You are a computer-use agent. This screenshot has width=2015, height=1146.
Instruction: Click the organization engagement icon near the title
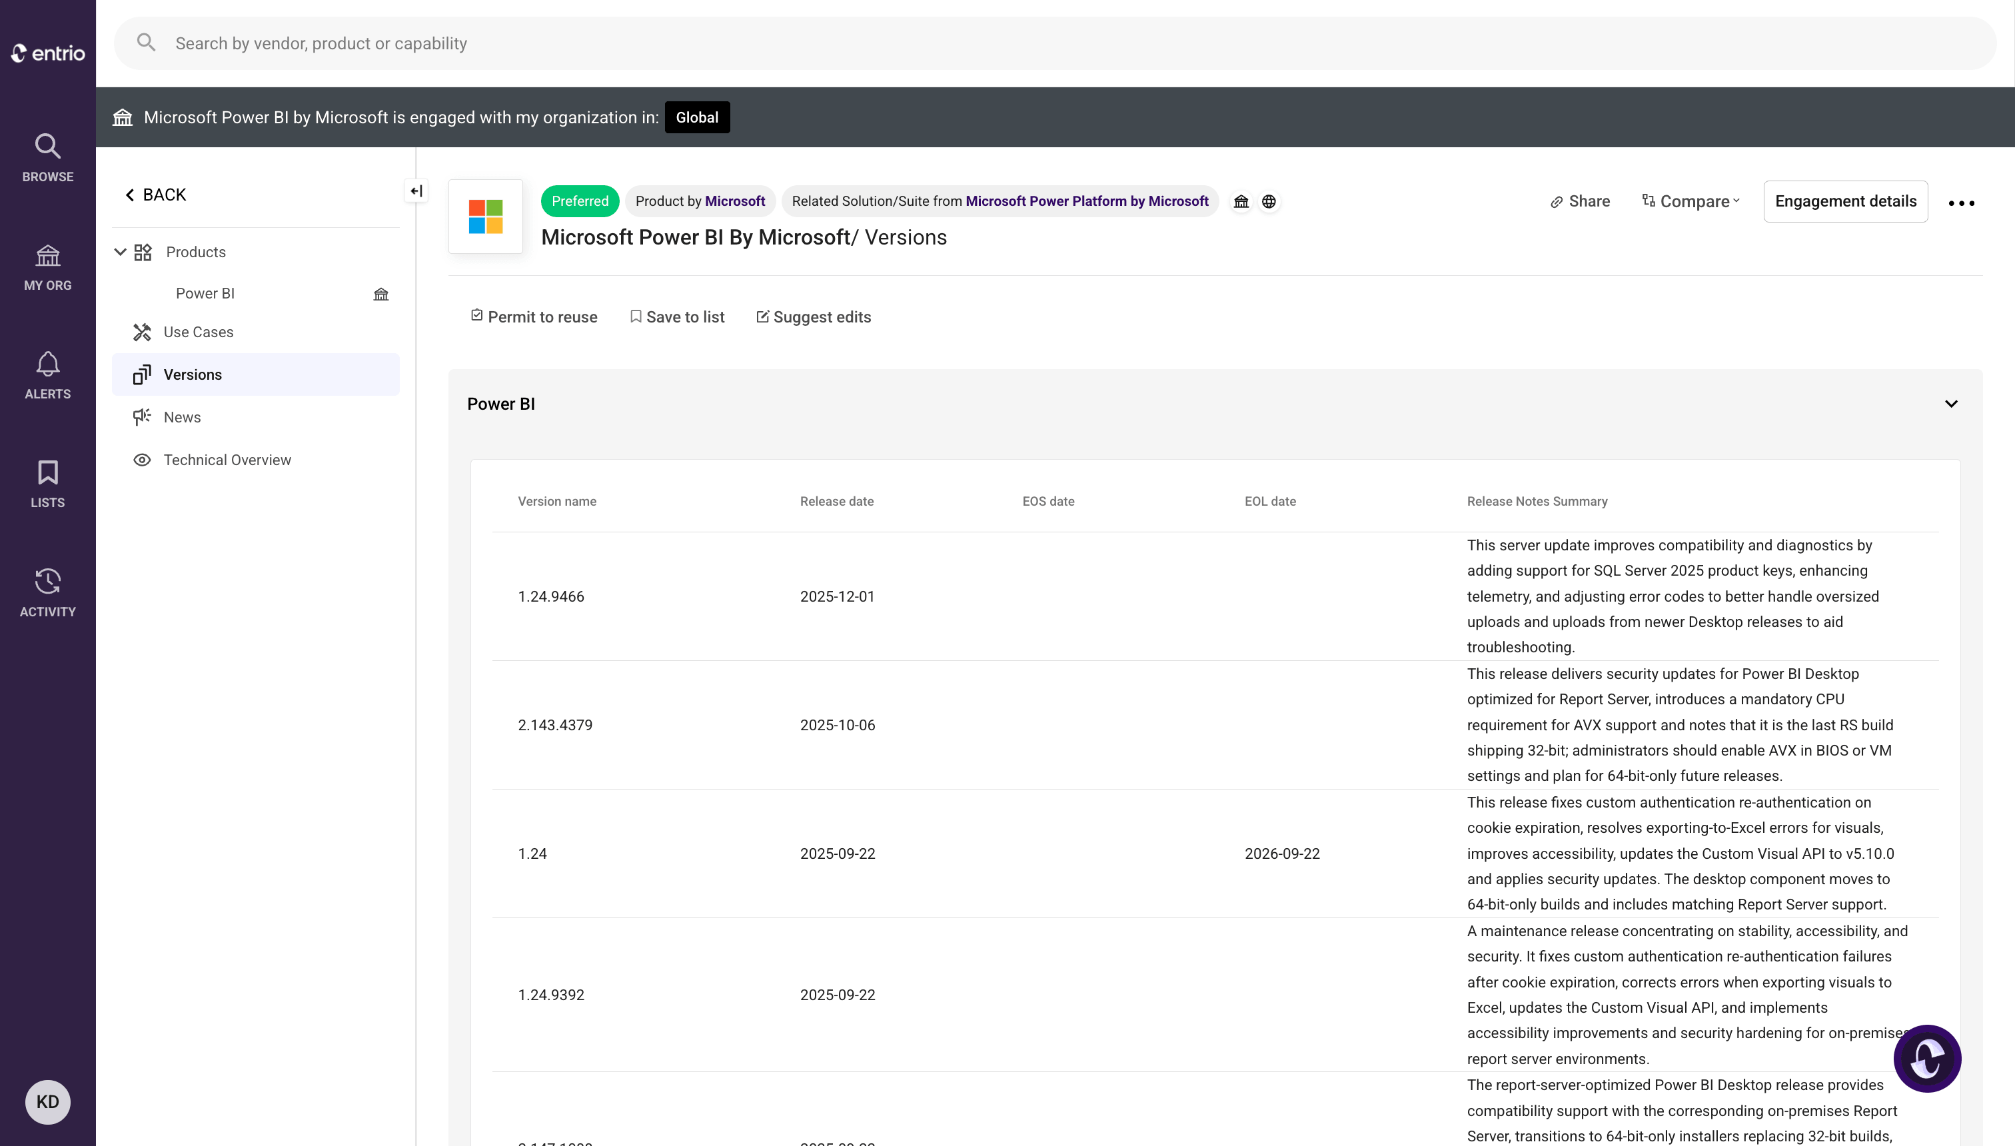coord(1241,201)
